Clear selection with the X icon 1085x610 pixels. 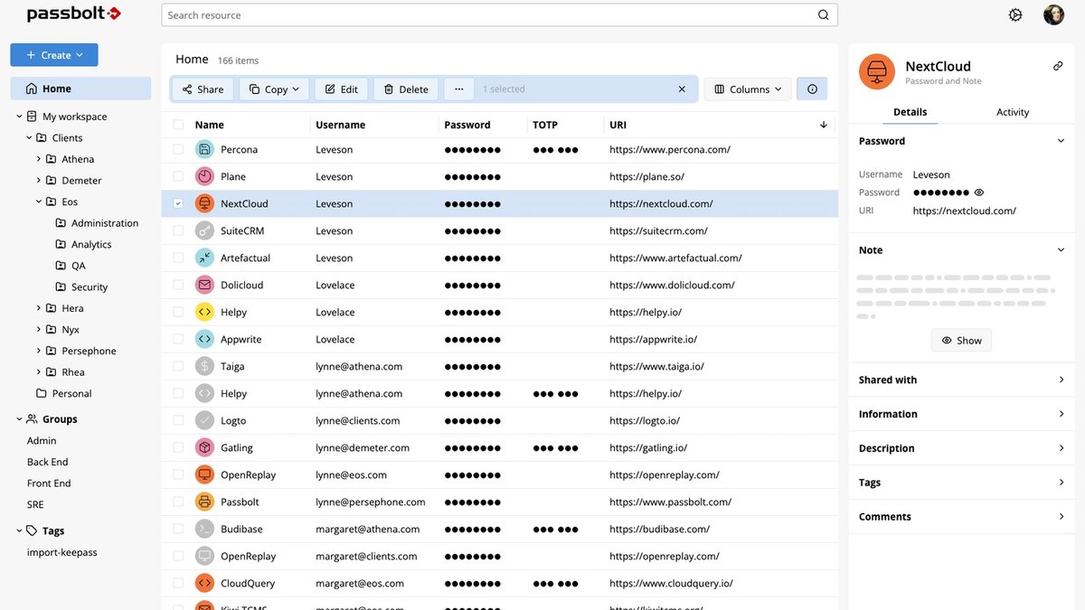[682, 89]
